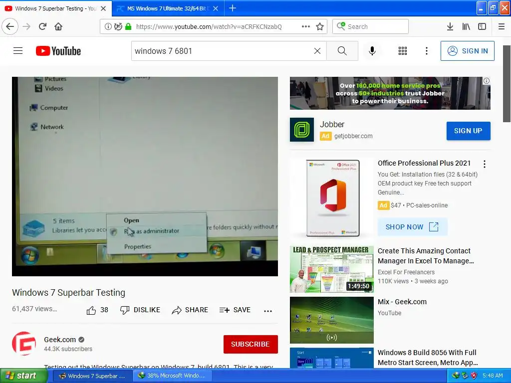This screenshot has width=511, height=383.
Task: Open the Firefox hamburger application menu
Action: 502,27
